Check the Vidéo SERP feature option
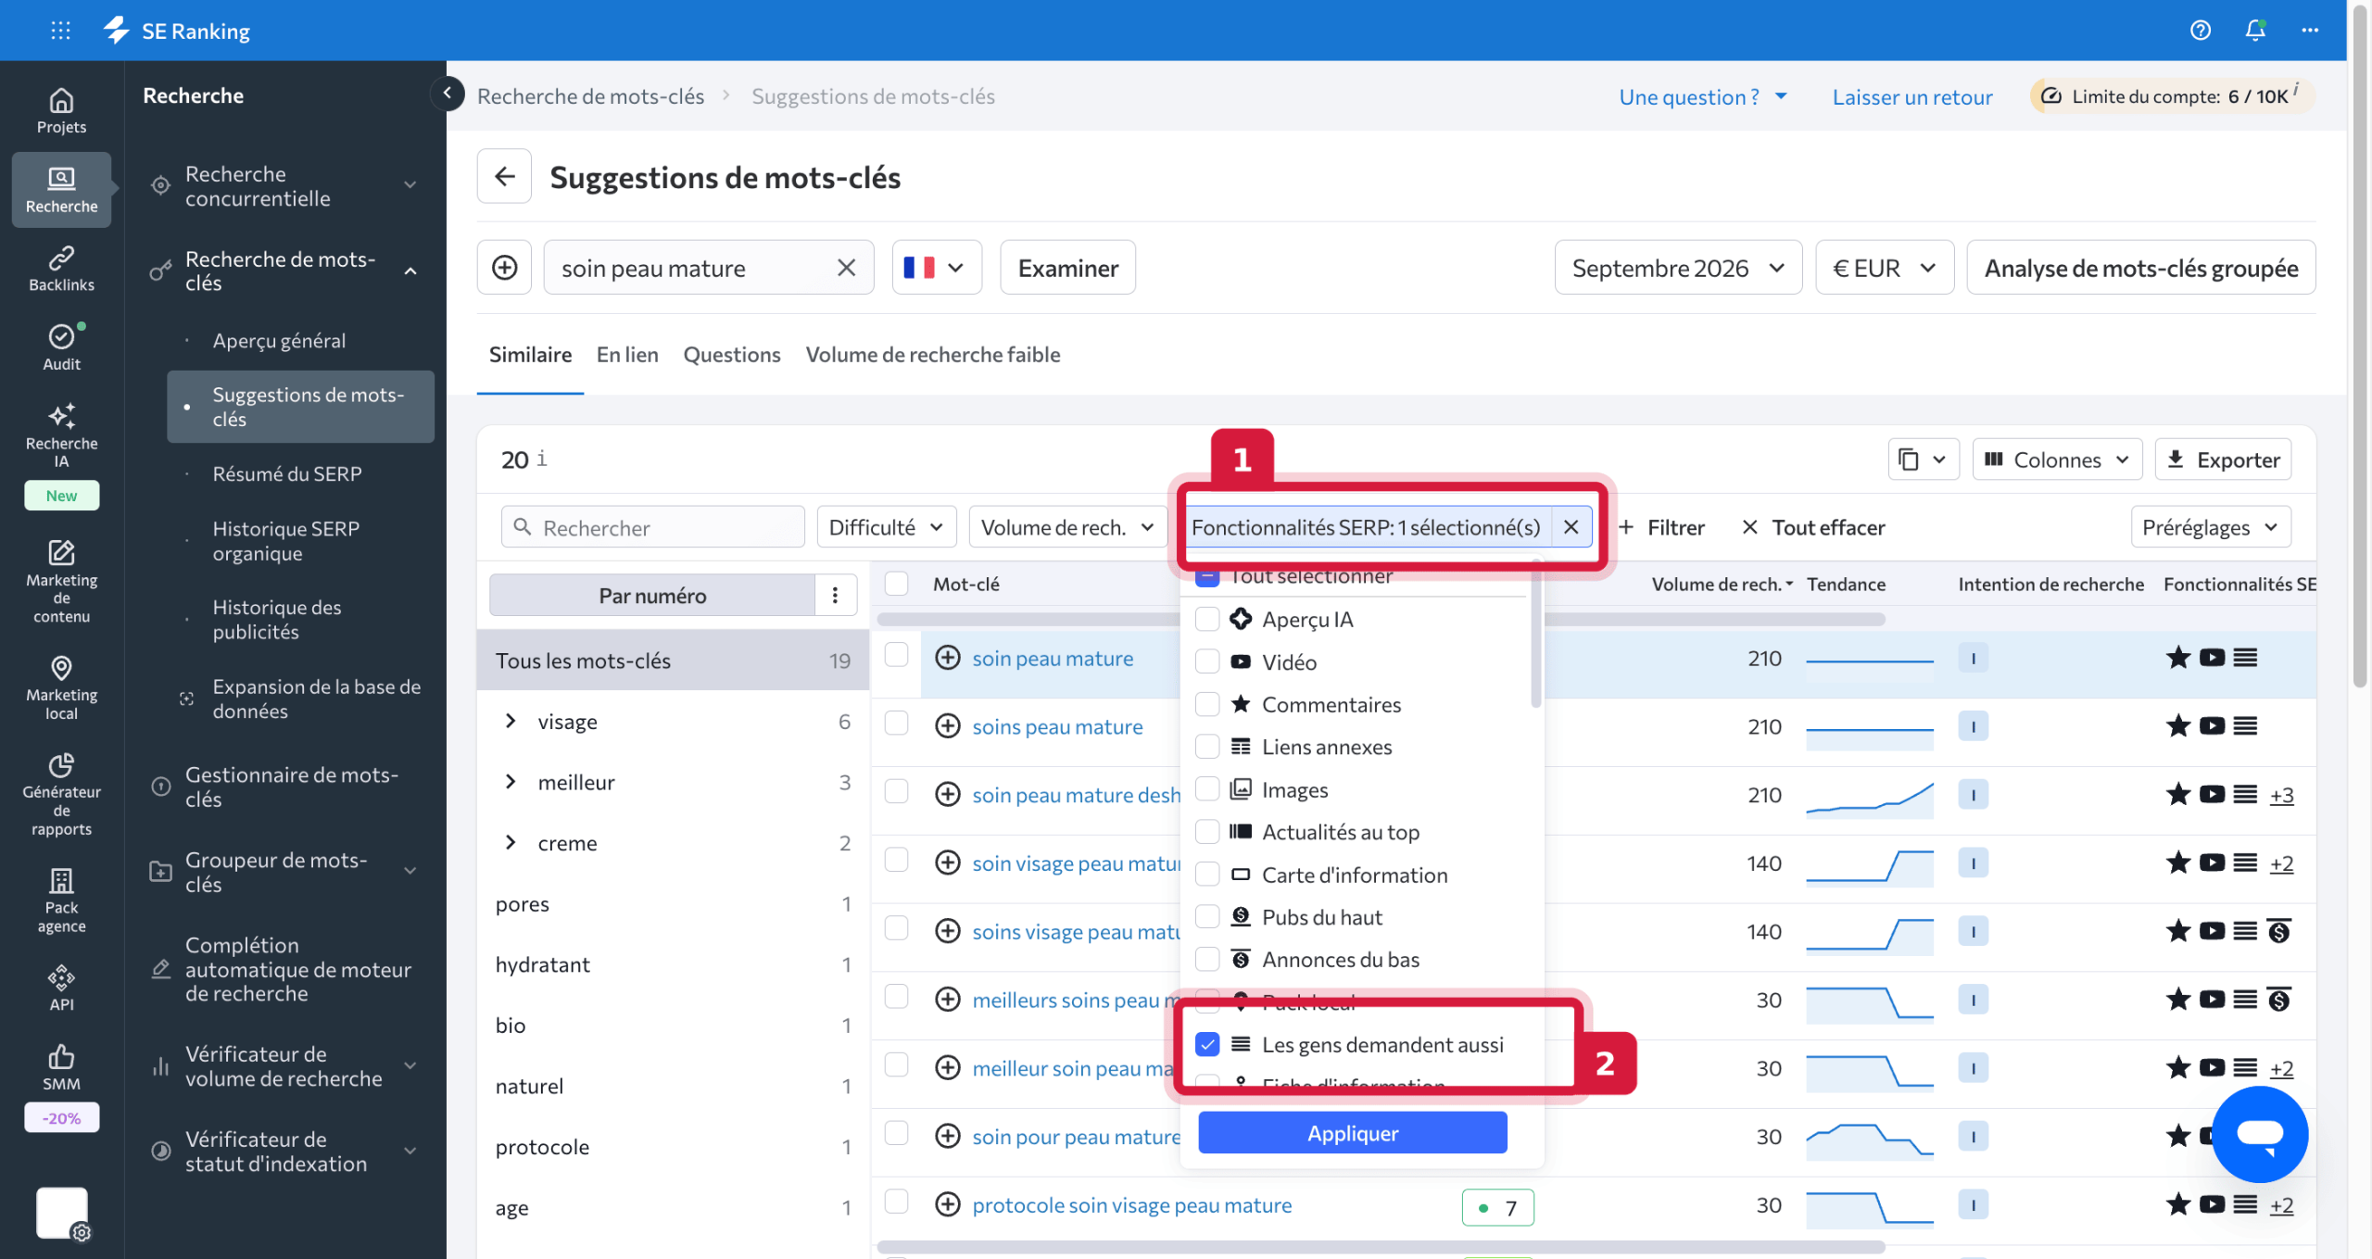This screenshot has width=2372, height=1259. click(1206, 661)
